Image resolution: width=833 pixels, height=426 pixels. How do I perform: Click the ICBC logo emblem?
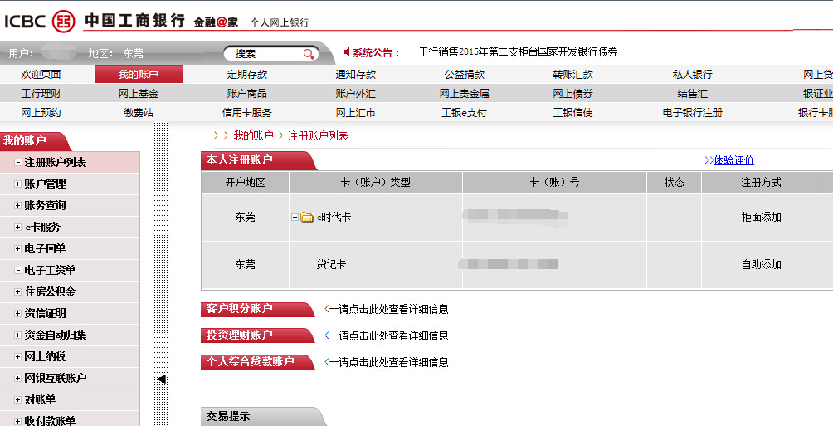coord(63,22)
